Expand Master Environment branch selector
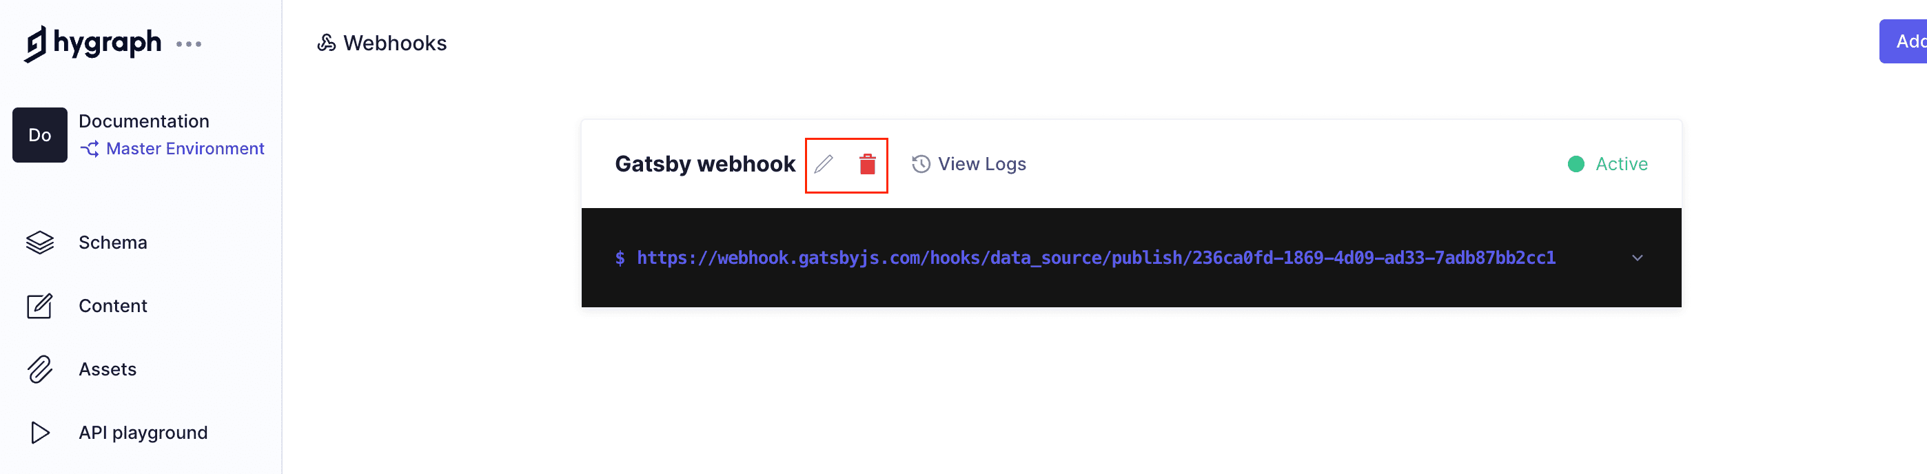The height and width of the screenshot is (474, 1927). [x=184, y=148]
